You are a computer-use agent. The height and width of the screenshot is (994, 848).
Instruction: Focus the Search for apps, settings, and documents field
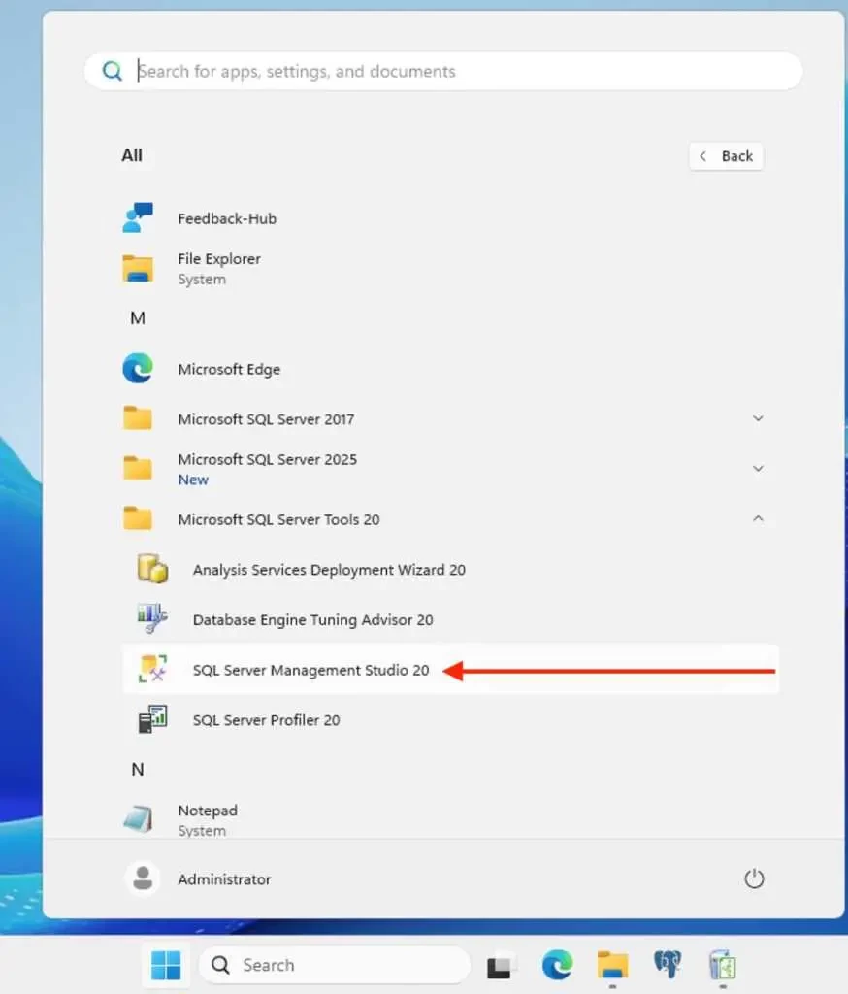pyautogui.click(x=443, y=71)
